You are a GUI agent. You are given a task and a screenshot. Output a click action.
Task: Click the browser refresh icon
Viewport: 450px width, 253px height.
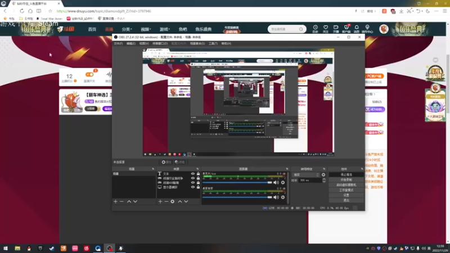(x=22, y=11)
